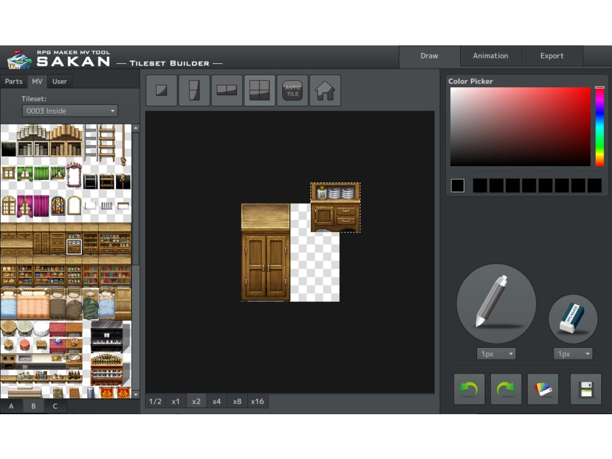Set zoom to 1/2
Image resolution: width=612 pixels, height=459 pixels.
point(155,401)
